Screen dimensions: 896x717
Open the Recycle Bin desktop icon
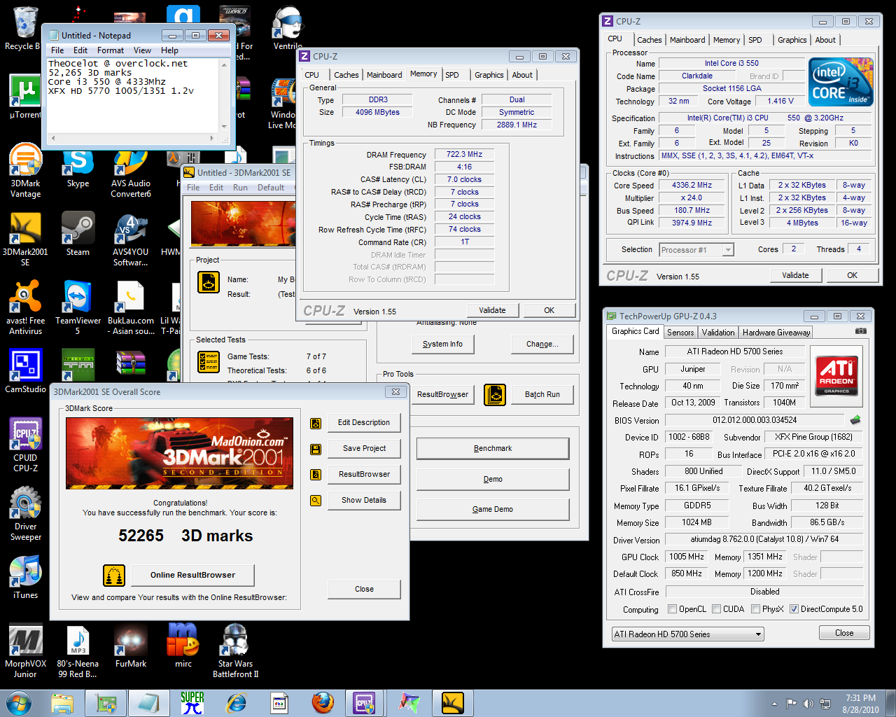(x=22, y=28)
